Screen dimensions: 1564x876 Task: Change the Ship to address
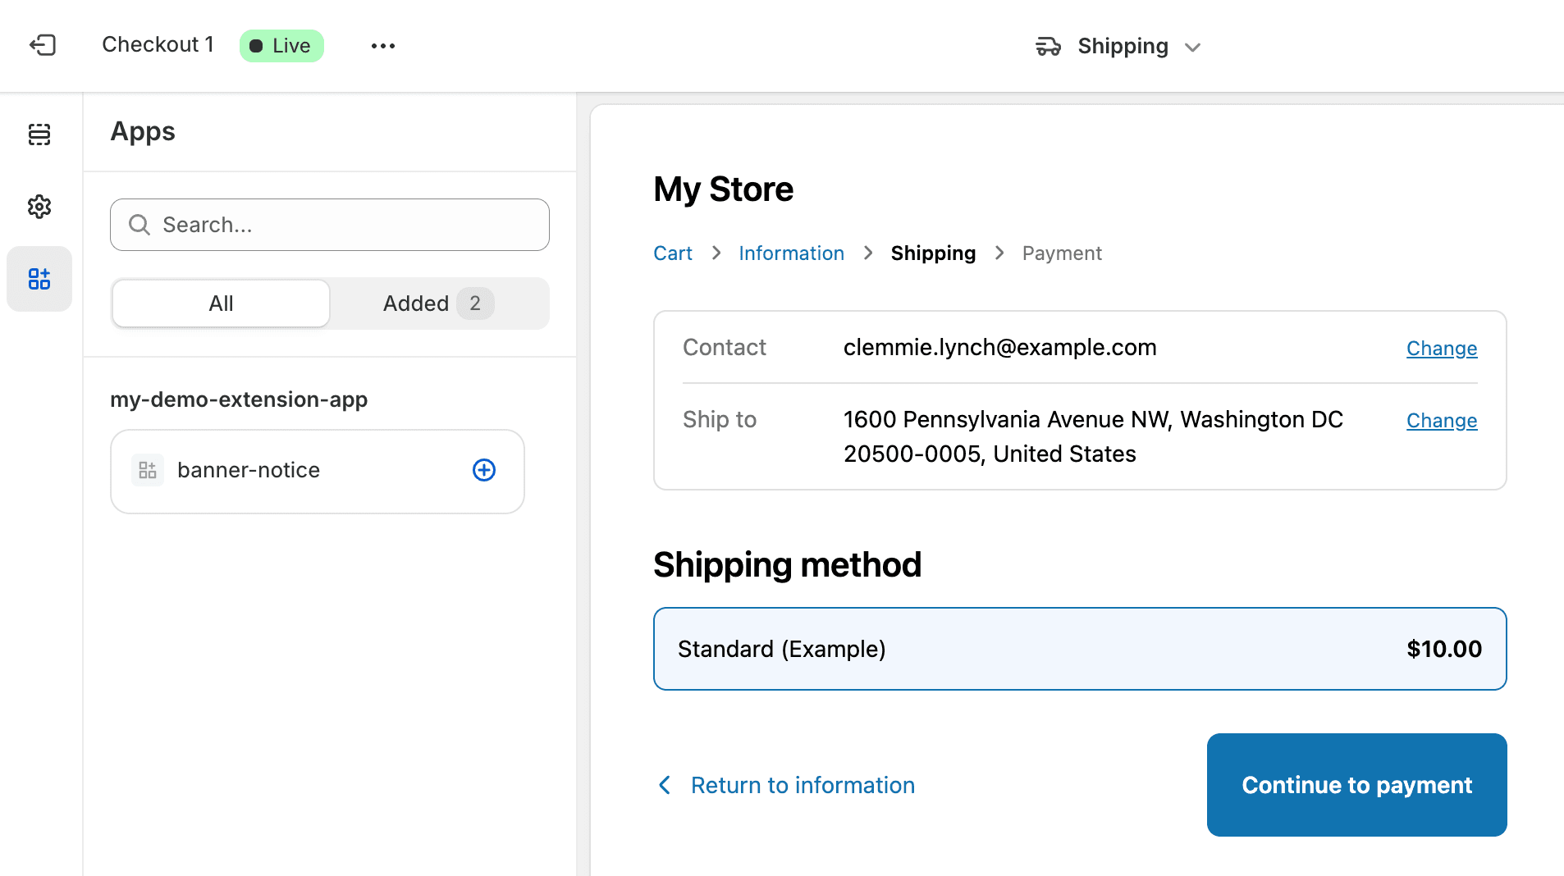point(1441,421)
